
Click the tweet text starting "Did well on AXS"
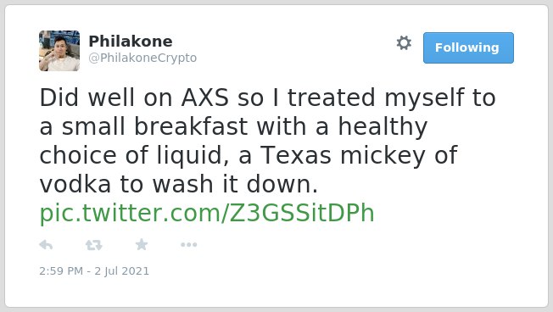[267, 141]
